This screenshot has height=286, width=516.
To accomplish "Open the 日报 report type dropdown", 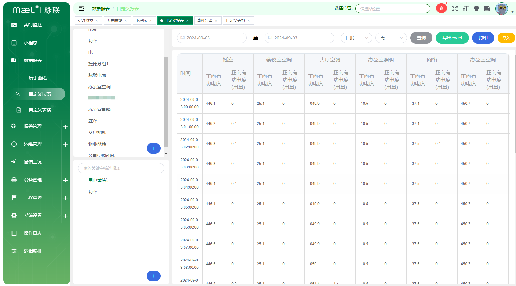I will [356, 38].
